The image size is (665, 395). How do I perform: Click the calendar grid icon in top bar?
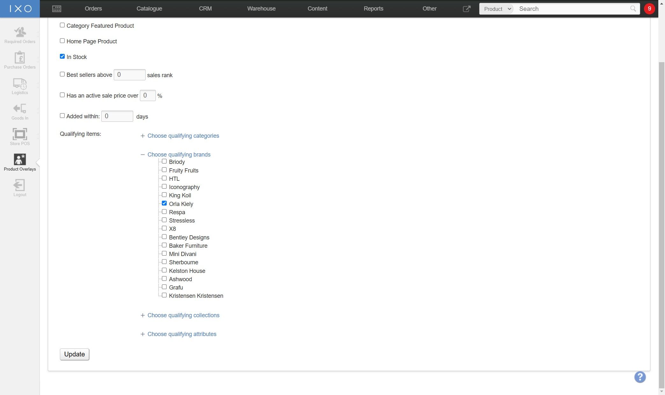[57, 9]
